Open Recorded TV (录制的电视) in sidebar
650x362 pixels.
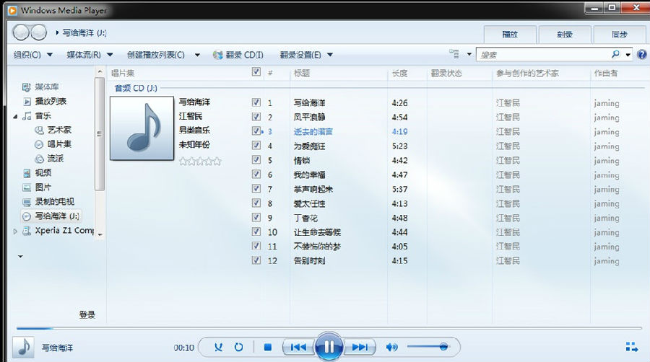48,202
